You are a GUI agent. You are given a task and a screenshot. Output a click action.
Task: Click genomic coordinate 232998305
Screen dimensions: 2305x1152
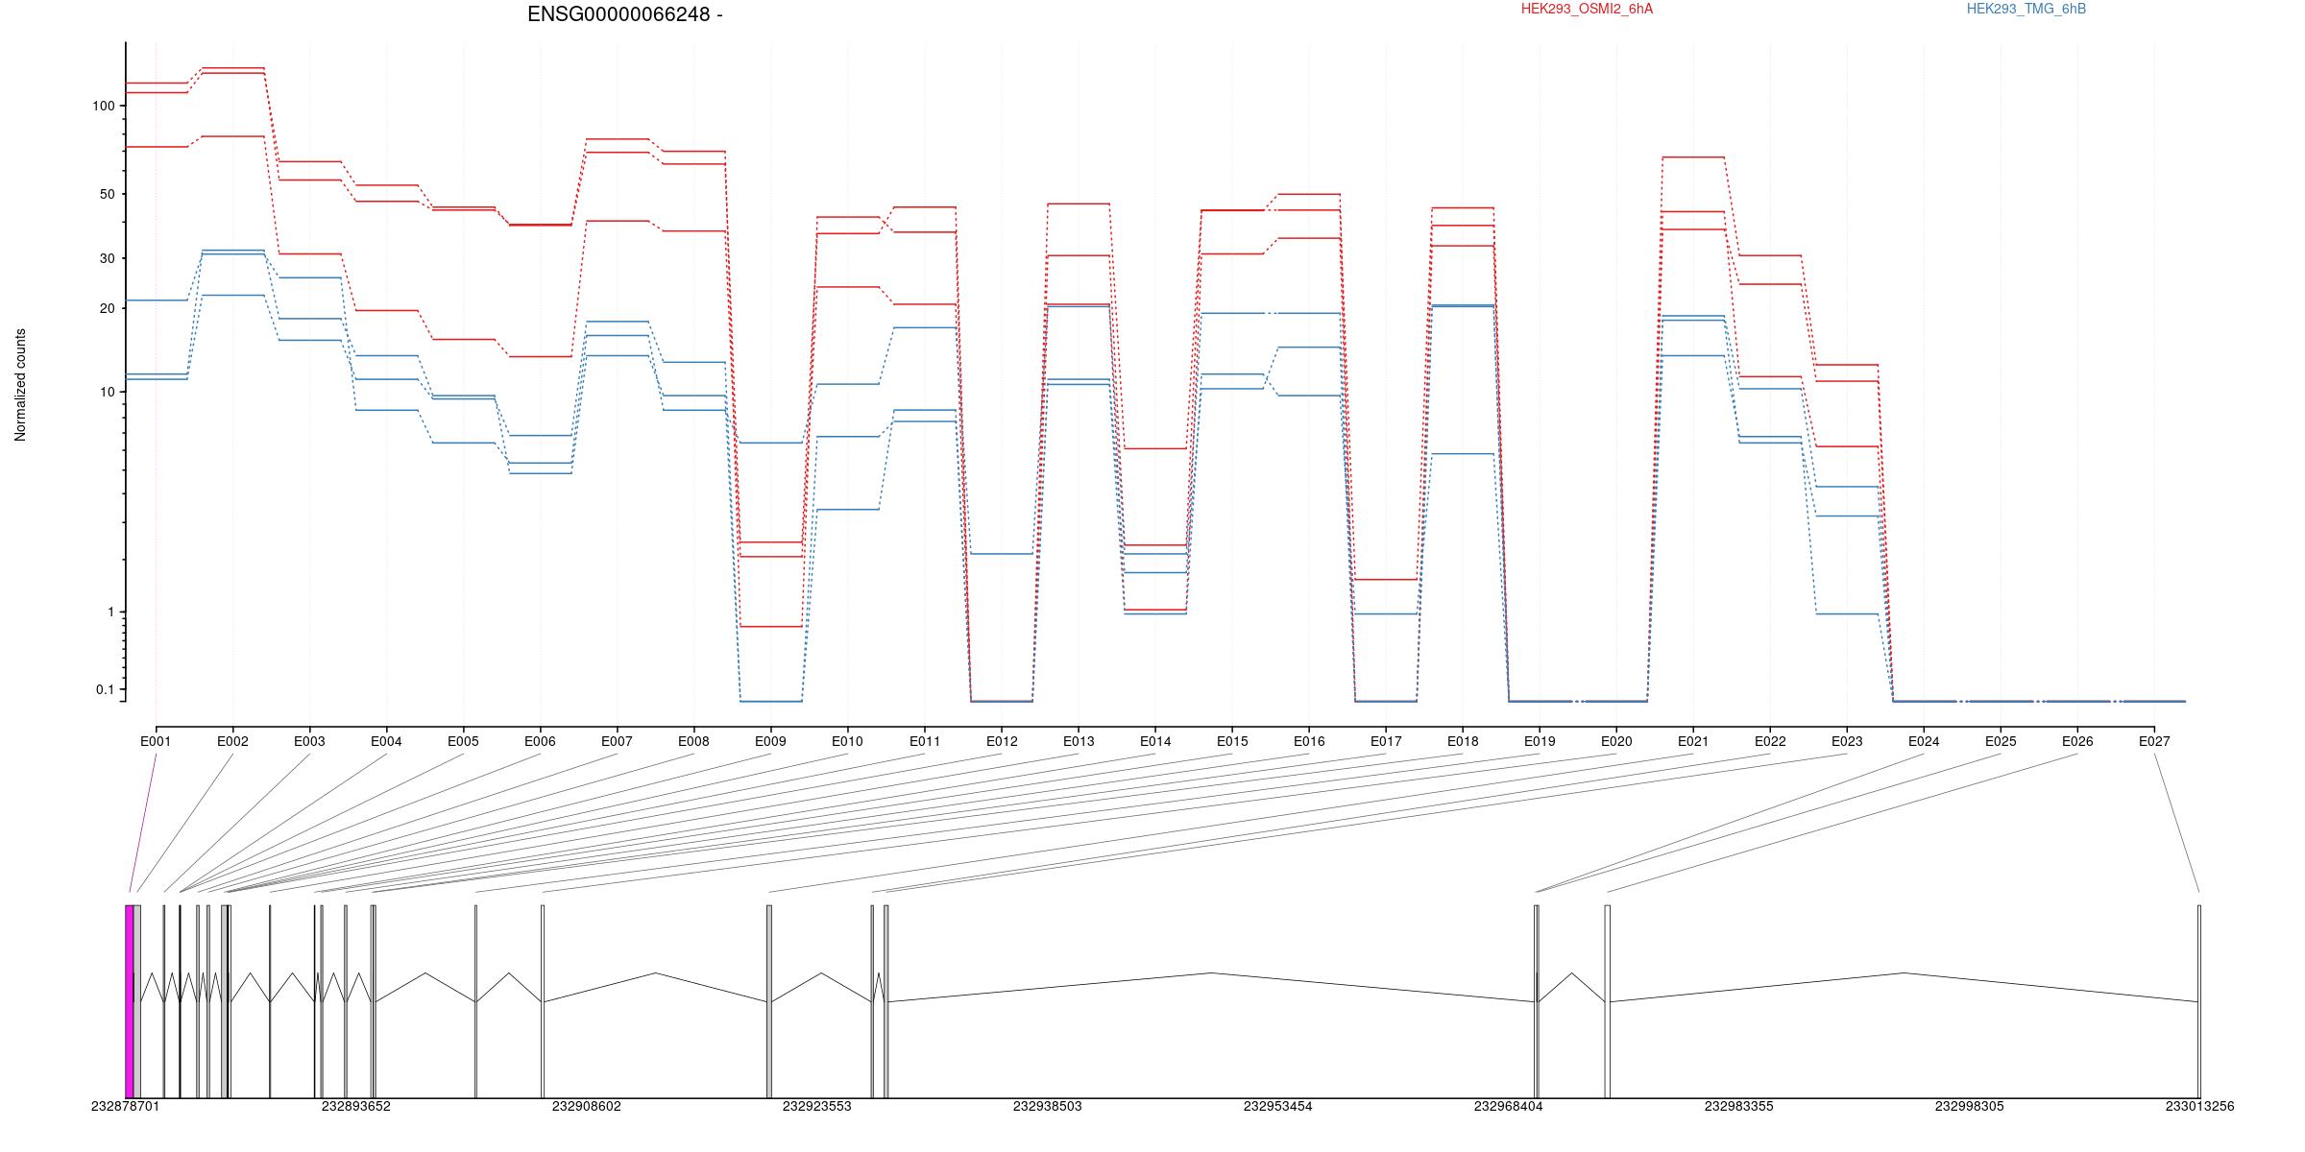pos(1970,1106)
